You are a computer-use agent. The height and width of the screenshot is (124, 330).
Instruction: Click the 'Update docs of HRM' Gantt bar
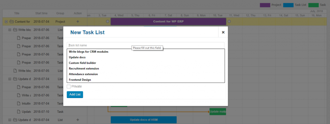pyautogui.click(x=144, y=120)
